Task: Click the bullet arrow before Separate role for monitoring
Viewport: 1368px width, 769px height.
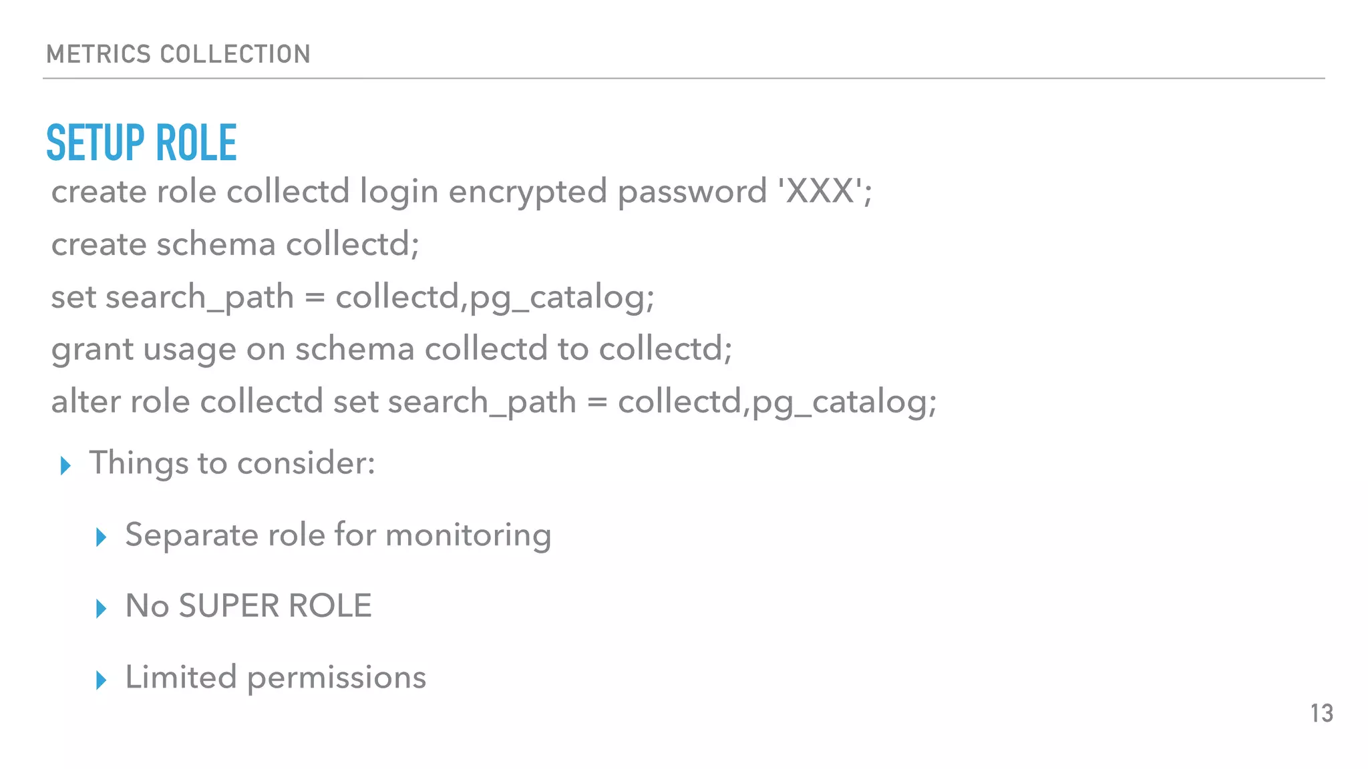Action: [x=102, y=537]
